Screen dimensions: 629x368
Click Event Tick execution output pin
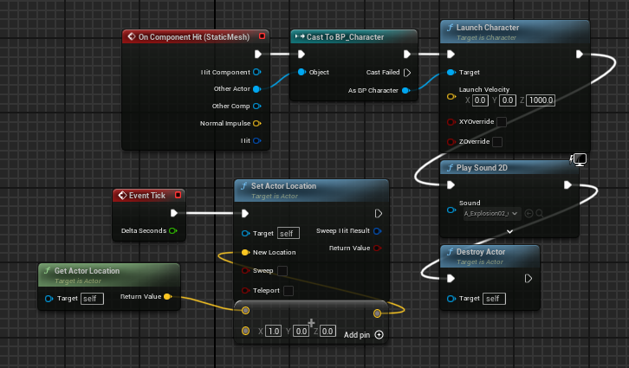coord(173,213)
